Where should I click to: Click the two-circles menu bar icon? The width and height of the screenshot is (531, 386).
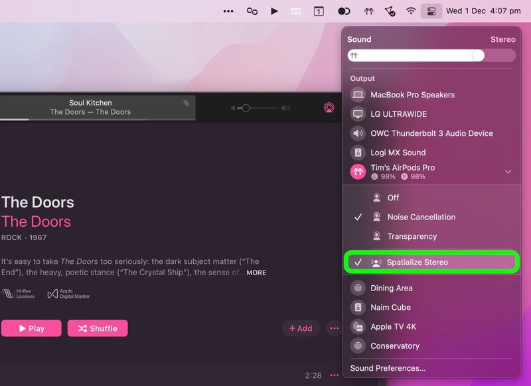252,11
